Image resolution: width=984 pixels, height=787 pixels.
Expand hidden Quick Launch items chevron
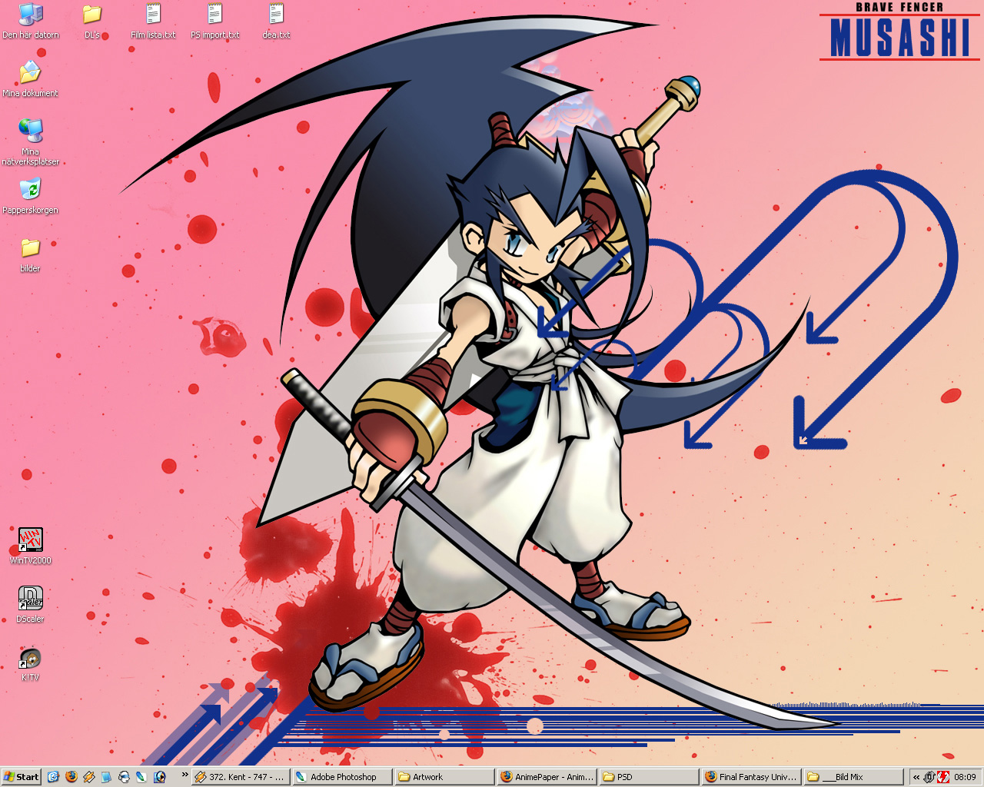[x=184, y=774]
